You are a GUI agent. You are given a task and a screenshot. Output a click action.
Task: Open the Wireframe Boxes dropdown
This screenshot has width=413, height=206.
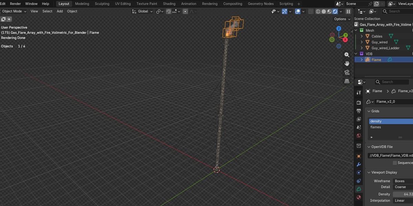403,181
